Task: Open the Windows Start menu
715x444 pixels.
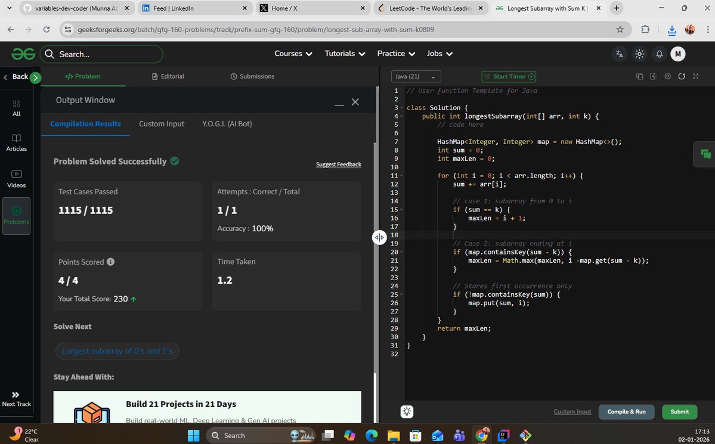Action: click(193, 436)
